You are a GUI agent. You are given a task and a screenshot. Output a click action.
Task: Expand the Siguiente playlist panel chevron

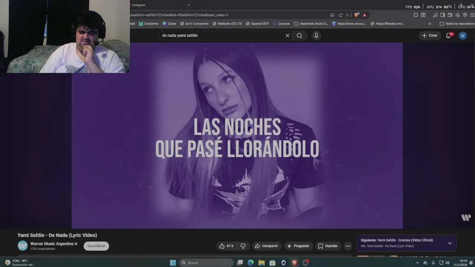[450, 243]
